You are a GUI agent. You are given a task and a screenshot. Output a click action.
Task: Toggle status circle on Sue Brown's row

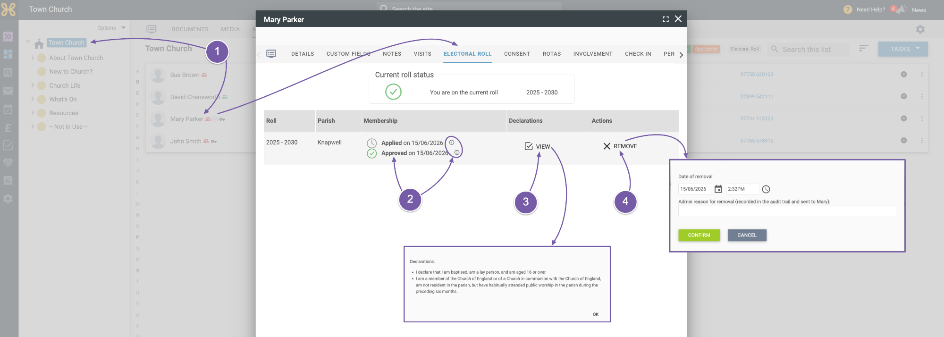tap(903, 75)
